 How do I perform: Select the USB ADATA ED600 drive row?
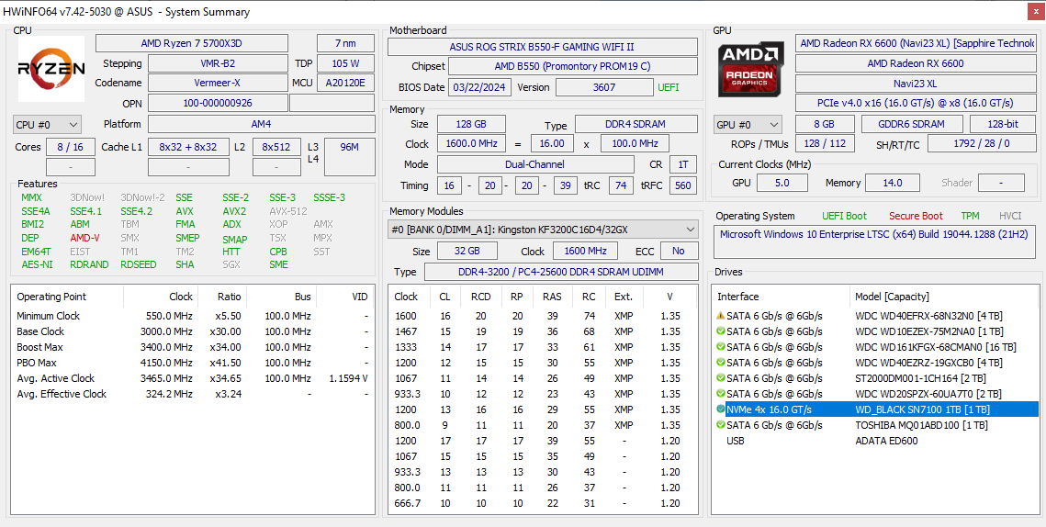click(x=876, y=441)
